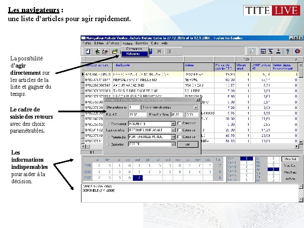
Task: Click the Ventes depuis column header
Action: (x=284, y=67)
